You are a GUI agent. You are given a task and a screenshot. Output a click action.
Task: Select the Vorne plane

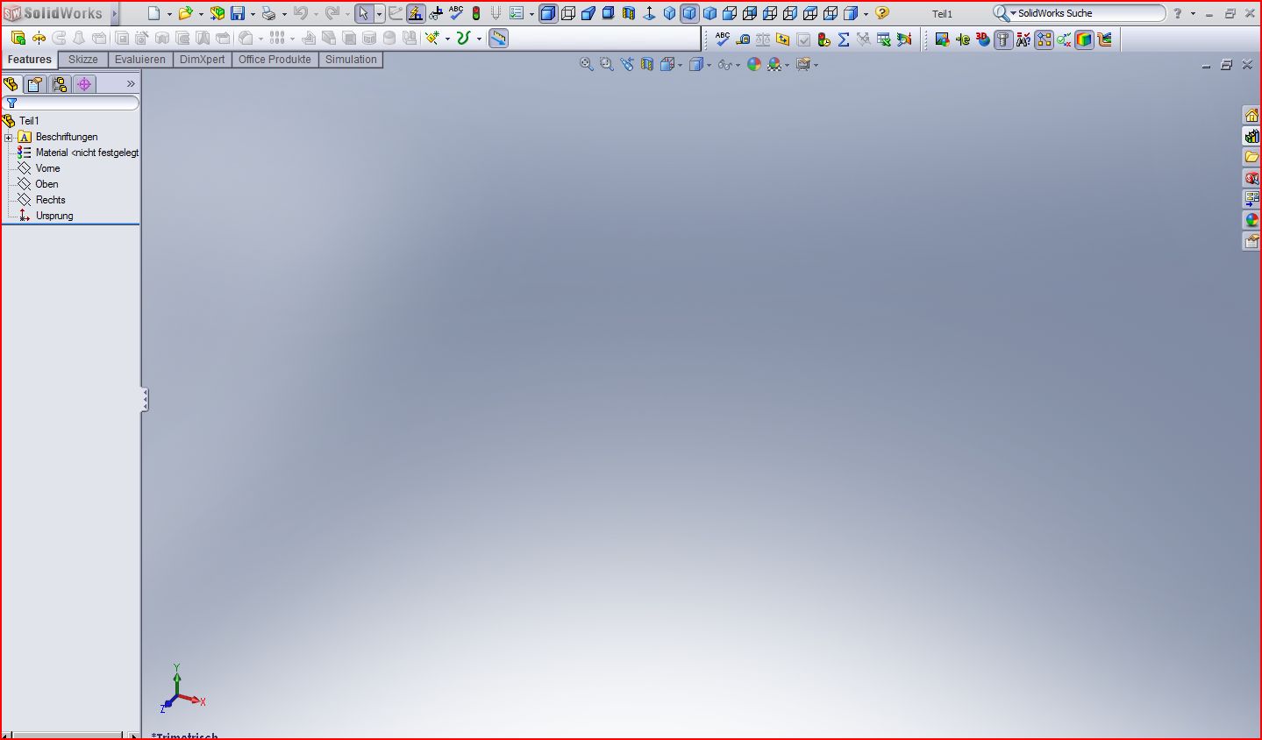coord(47,168)
